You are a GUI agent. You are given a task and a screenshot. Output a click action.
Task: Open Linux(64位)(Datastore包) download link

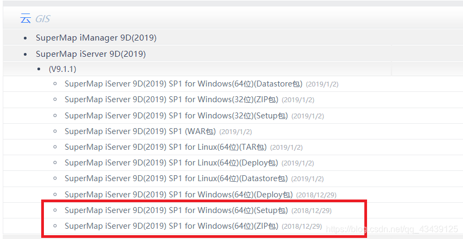pyautogui.click(x=176, y=178)
